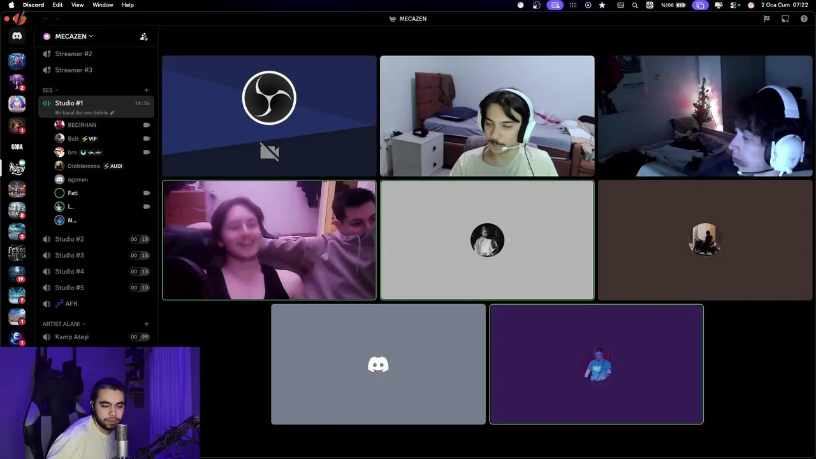Open macOS Control Center icon
The image size is (816, 459).
click(734, 5)
